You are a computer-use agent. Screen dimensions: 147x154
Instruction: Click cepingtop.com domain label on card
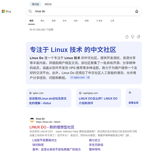90,93
